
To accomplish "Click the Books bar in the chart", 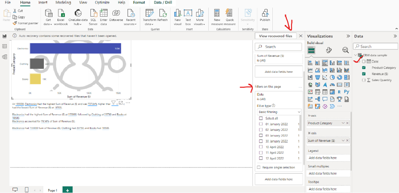I will point(35,79).
